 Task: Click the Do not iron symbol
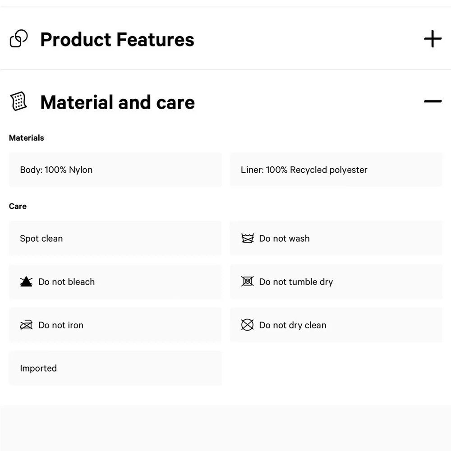(26, 325)
